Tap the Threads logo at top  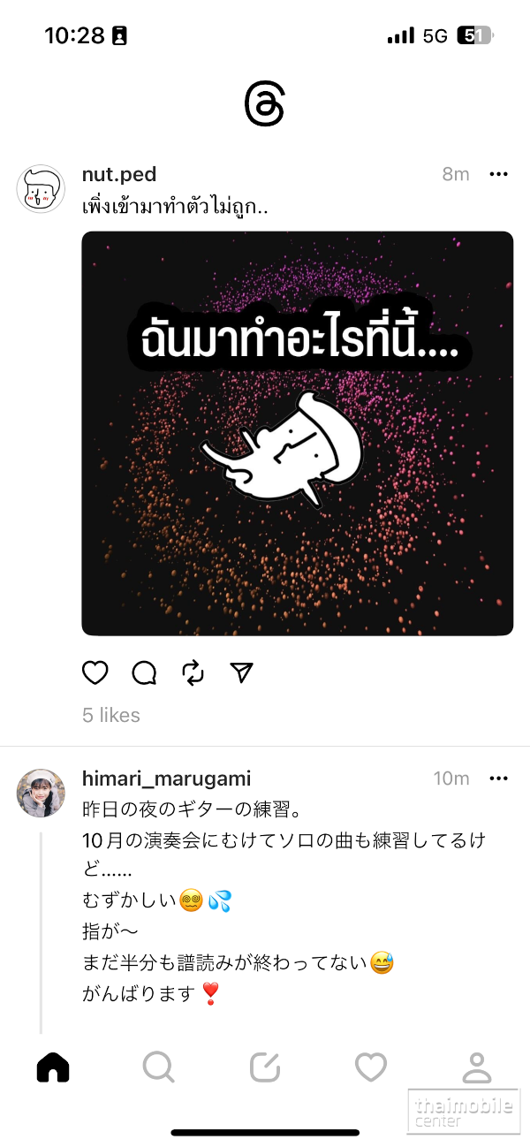pyautogui.click(x=265, y=104)
